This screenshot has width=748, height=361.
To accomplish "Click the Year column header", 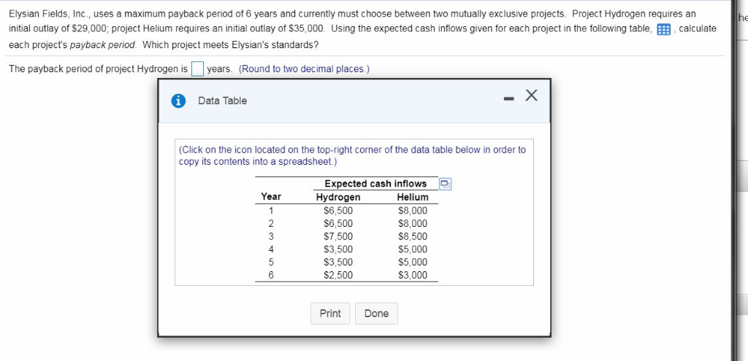I will click(x=271, y=197).
